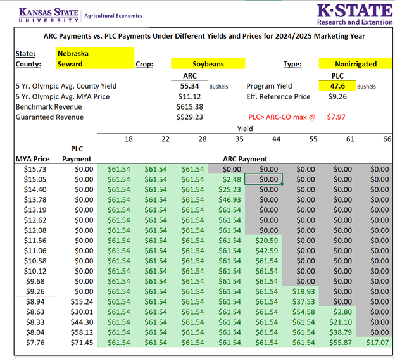Select the PLC payment cell showing $15.24

coord(80,301)
